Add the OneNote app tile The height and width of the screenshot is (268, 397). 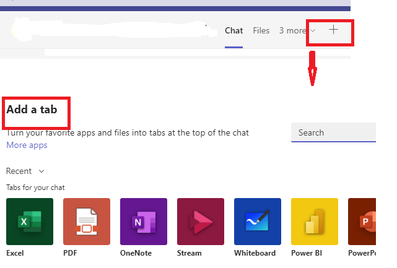pos(144,222)
